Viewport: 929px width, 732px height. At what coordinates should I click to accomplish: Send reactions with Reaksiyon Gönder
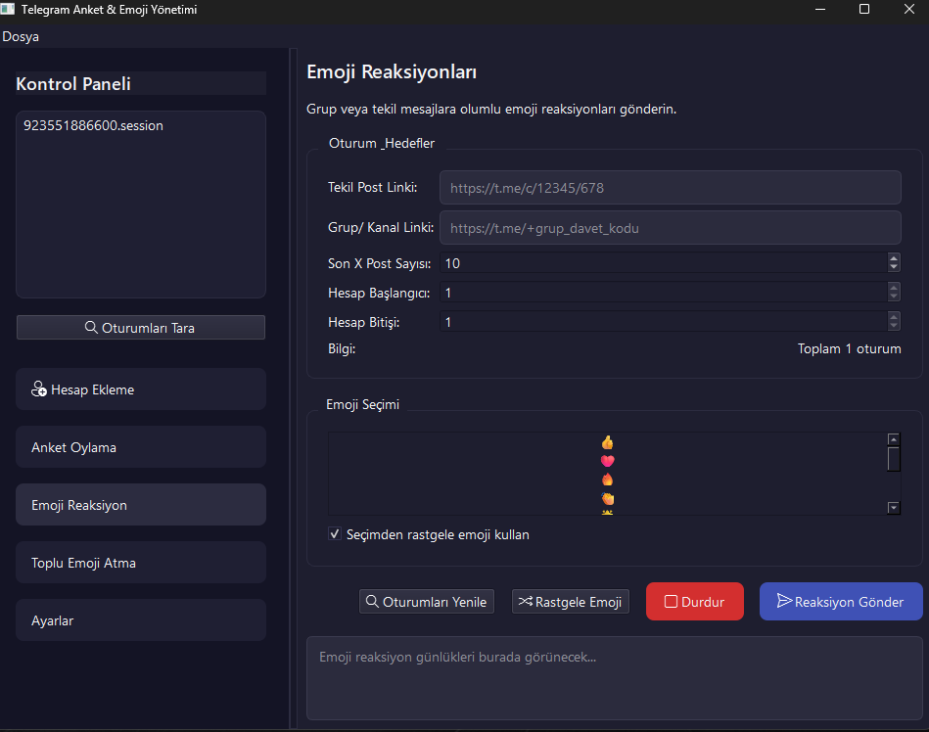point(840,602)
